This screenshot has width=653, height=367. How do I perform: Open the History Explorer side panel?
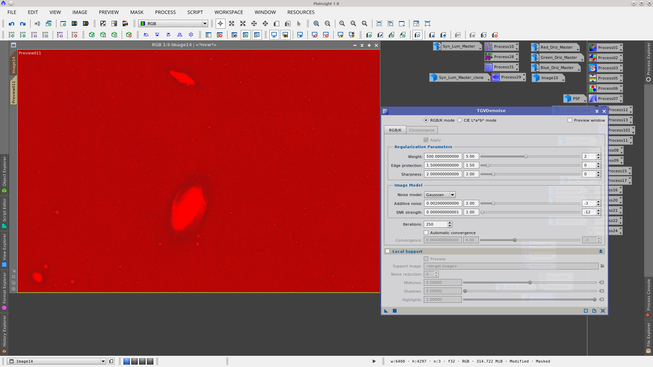4,333
